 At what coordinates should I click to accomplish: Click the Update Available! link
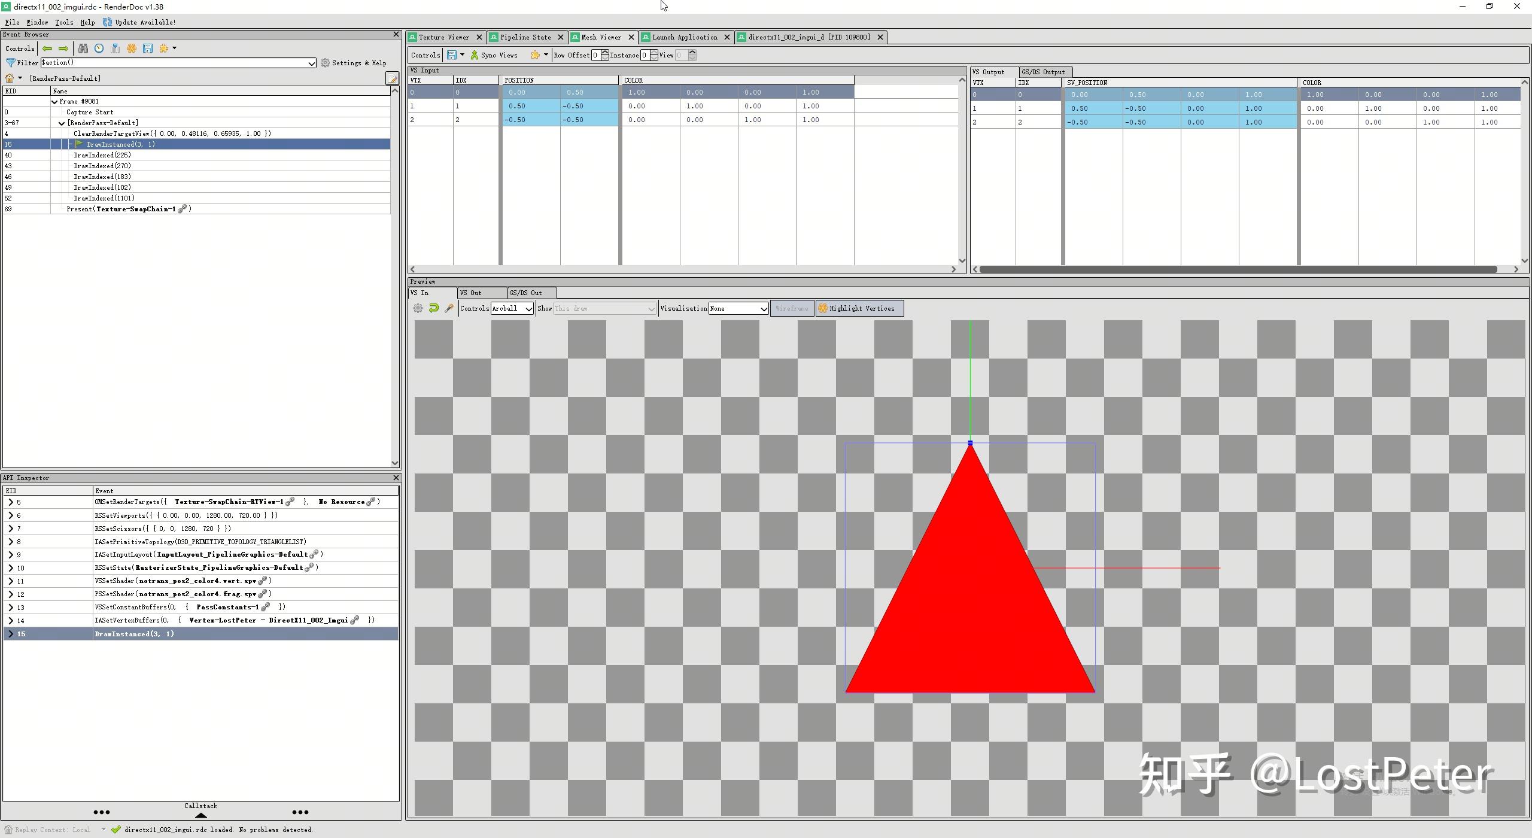pyautogui.click(x=145, y=22)
